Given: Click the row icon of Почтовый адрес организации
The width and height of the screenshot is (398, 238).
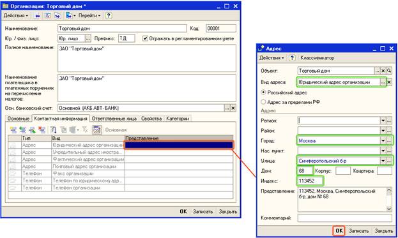Looking at the screenshot, I should [x=13, y=167].
